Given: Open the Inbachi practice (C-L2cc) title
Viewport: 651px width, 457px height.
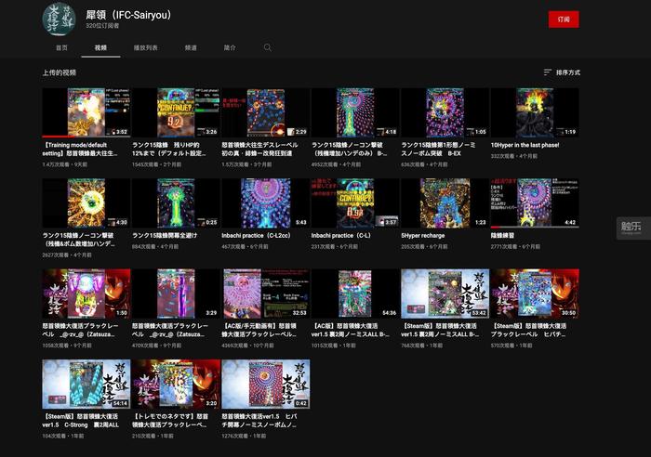Looking at the screenshot, I should tap(256, 236).
